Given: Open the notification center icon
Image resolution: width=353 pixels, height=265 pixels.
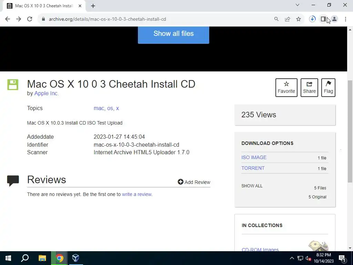Looking at the screenshot, I should (342, 258).
